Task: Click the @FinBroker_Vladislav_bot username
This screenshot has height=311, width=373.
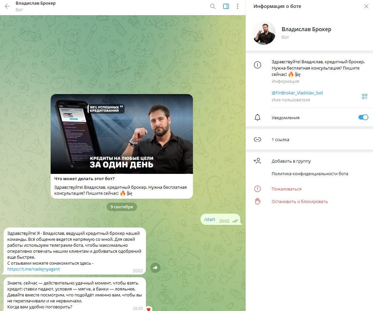Action: tap(297, 93)
